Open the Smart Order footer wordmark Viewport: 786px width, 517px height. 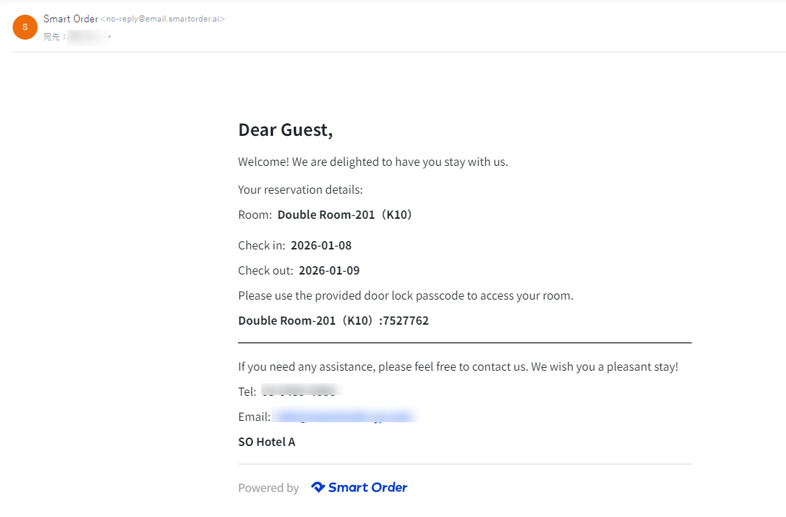pyautogui.click(x=368, y=487)
